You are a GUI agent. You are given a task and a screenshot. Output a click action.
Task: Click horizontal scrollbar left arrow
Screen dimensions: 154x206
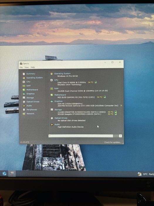(x=50, y=136)
